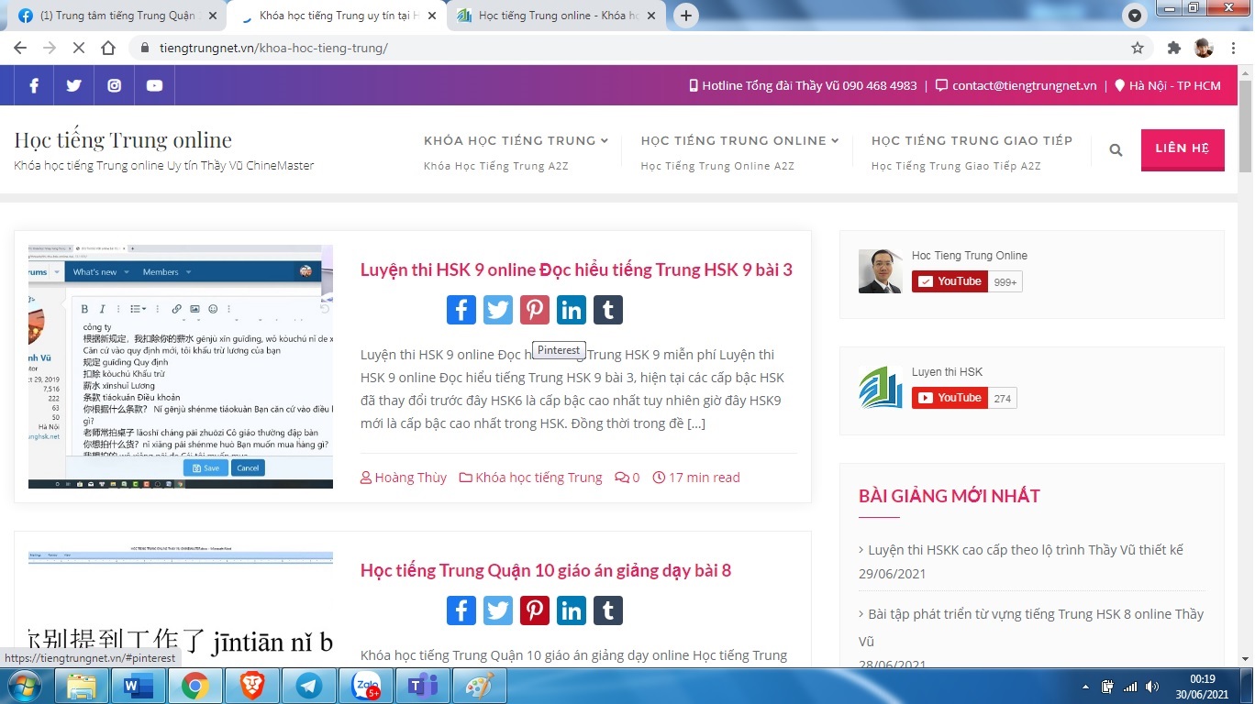The height and width of the screenshot is (704, 1255).
Task: Show hidden system tray icons
Action: (x=1086, y=687)
